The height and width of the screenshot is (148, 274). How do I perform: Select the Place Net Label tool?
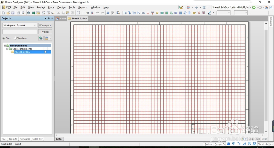tap(143, 13)
